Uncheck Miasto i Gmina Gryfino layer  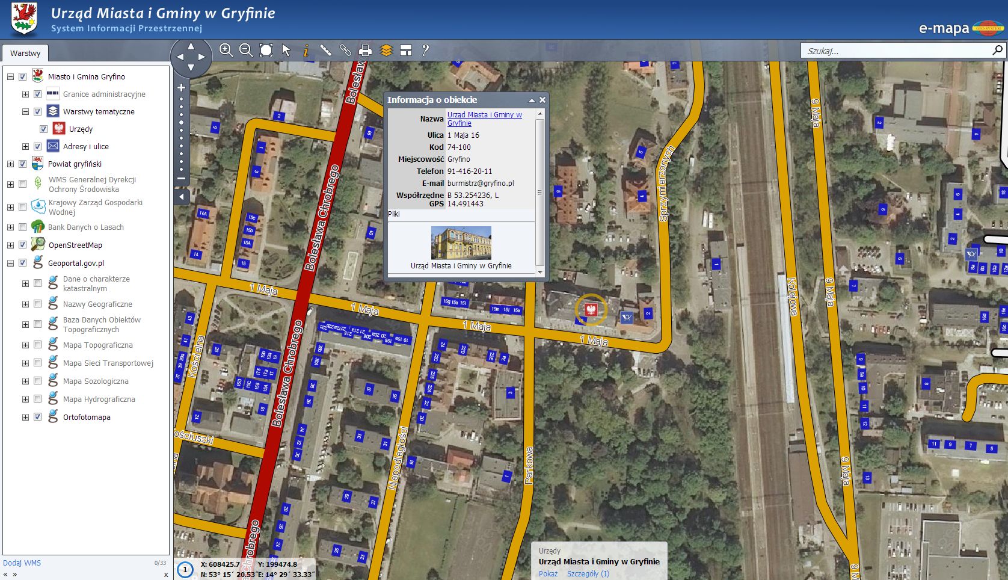coord(23,76)
